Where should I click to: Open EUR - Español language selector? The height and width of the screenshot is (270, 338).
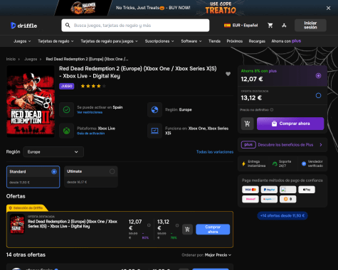click(x=241, y=26)
